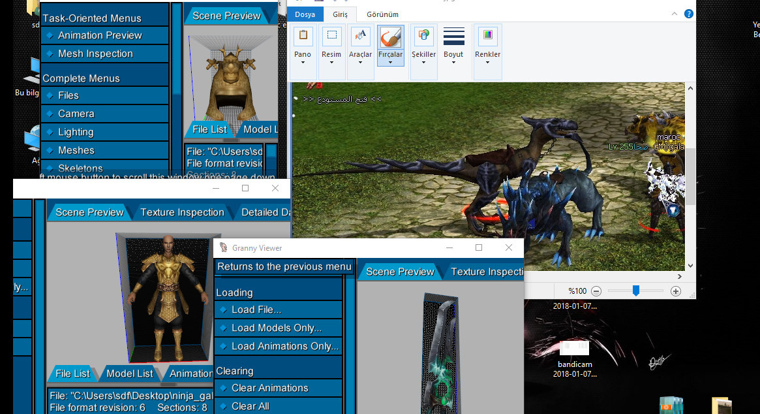Open the Meshes menu entry
The height and width of the screenshot is (414, 760).
105,150
